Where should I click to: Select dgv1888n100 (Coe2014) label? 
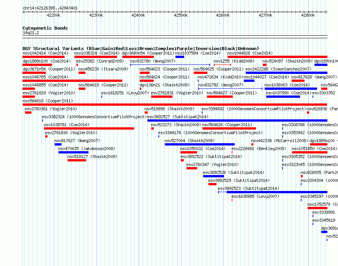(x=47, y=61)
